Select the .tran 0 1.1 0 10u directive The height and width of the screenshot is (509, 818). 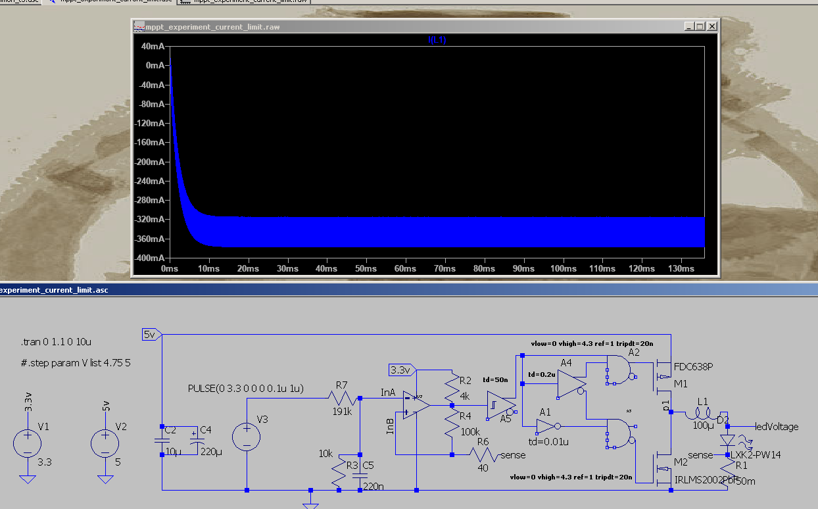pyautogui.click(x=55, y=343)
